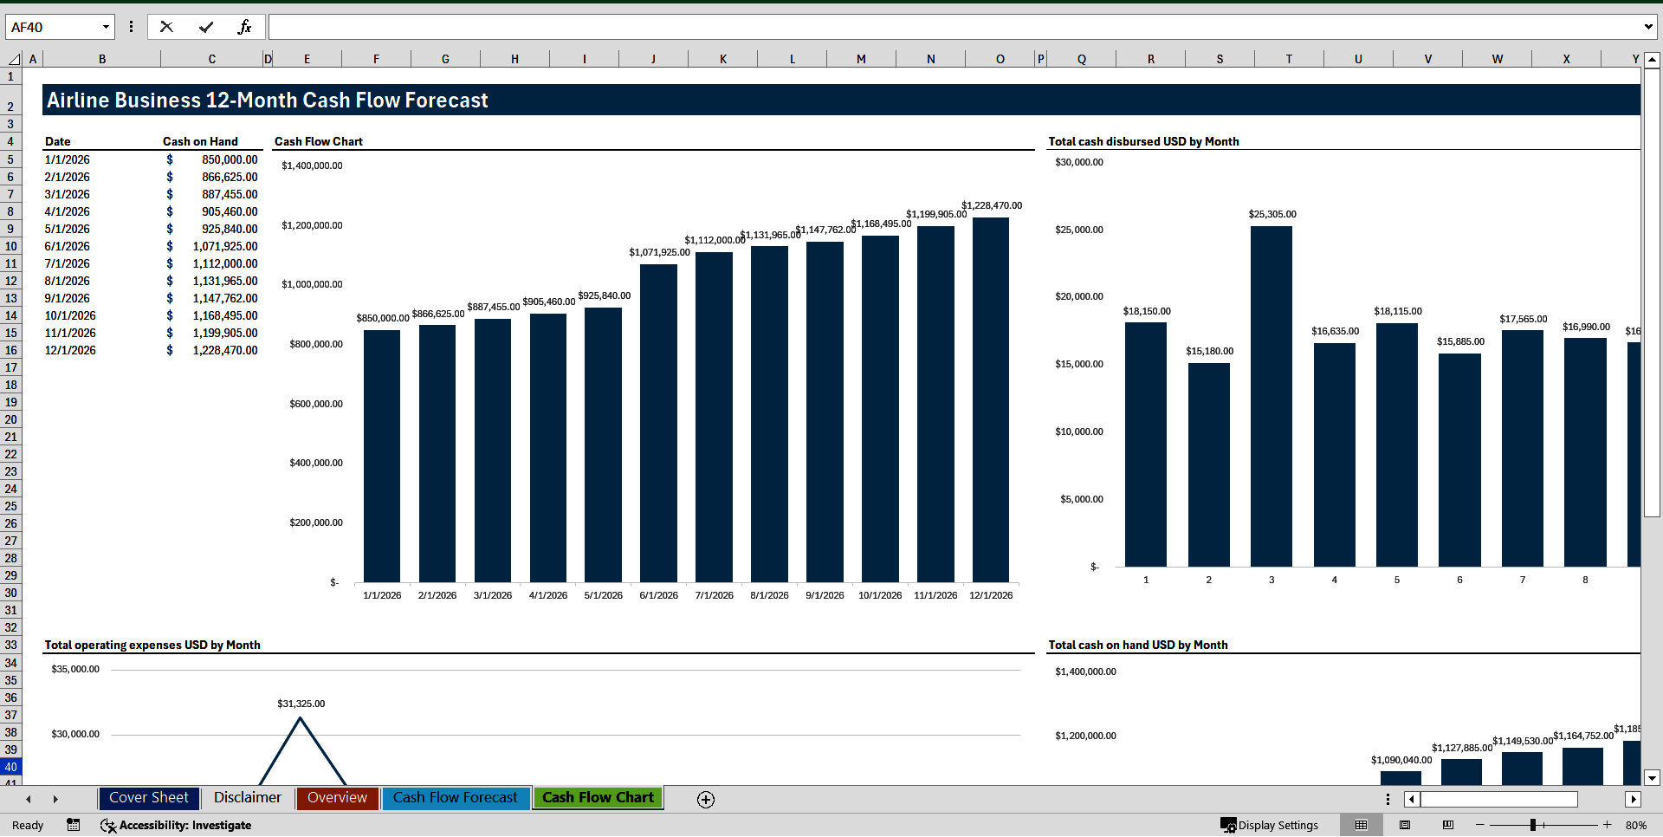Viewport: 1663px width, 837px height.
Task: Click the Cancel (X) icon beside the formula bar
Action: pyautogui.click(x=166, y=26)
